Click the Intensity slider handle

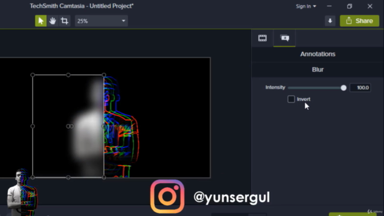pos(344,88)
